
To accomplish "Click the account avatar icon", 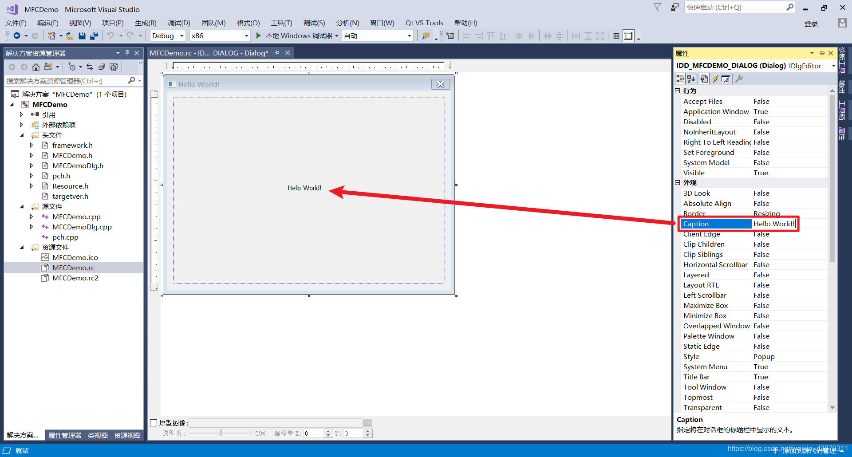I will coord(842,23).
